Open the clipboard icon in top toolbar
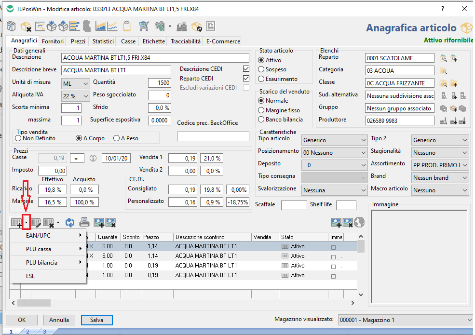475x335 pixels. [x=127, y=26]
